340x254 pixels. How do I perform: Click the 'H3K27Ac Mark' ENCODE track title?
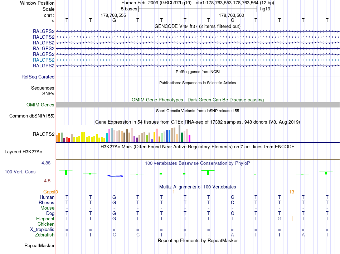[x=197, y=147]
